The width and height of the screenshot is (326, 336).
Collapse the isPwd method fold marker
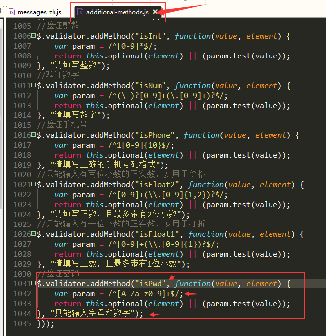coord(33,283)
